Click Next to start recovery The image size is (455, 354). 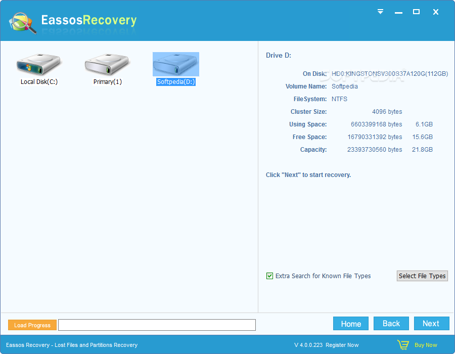432,324
